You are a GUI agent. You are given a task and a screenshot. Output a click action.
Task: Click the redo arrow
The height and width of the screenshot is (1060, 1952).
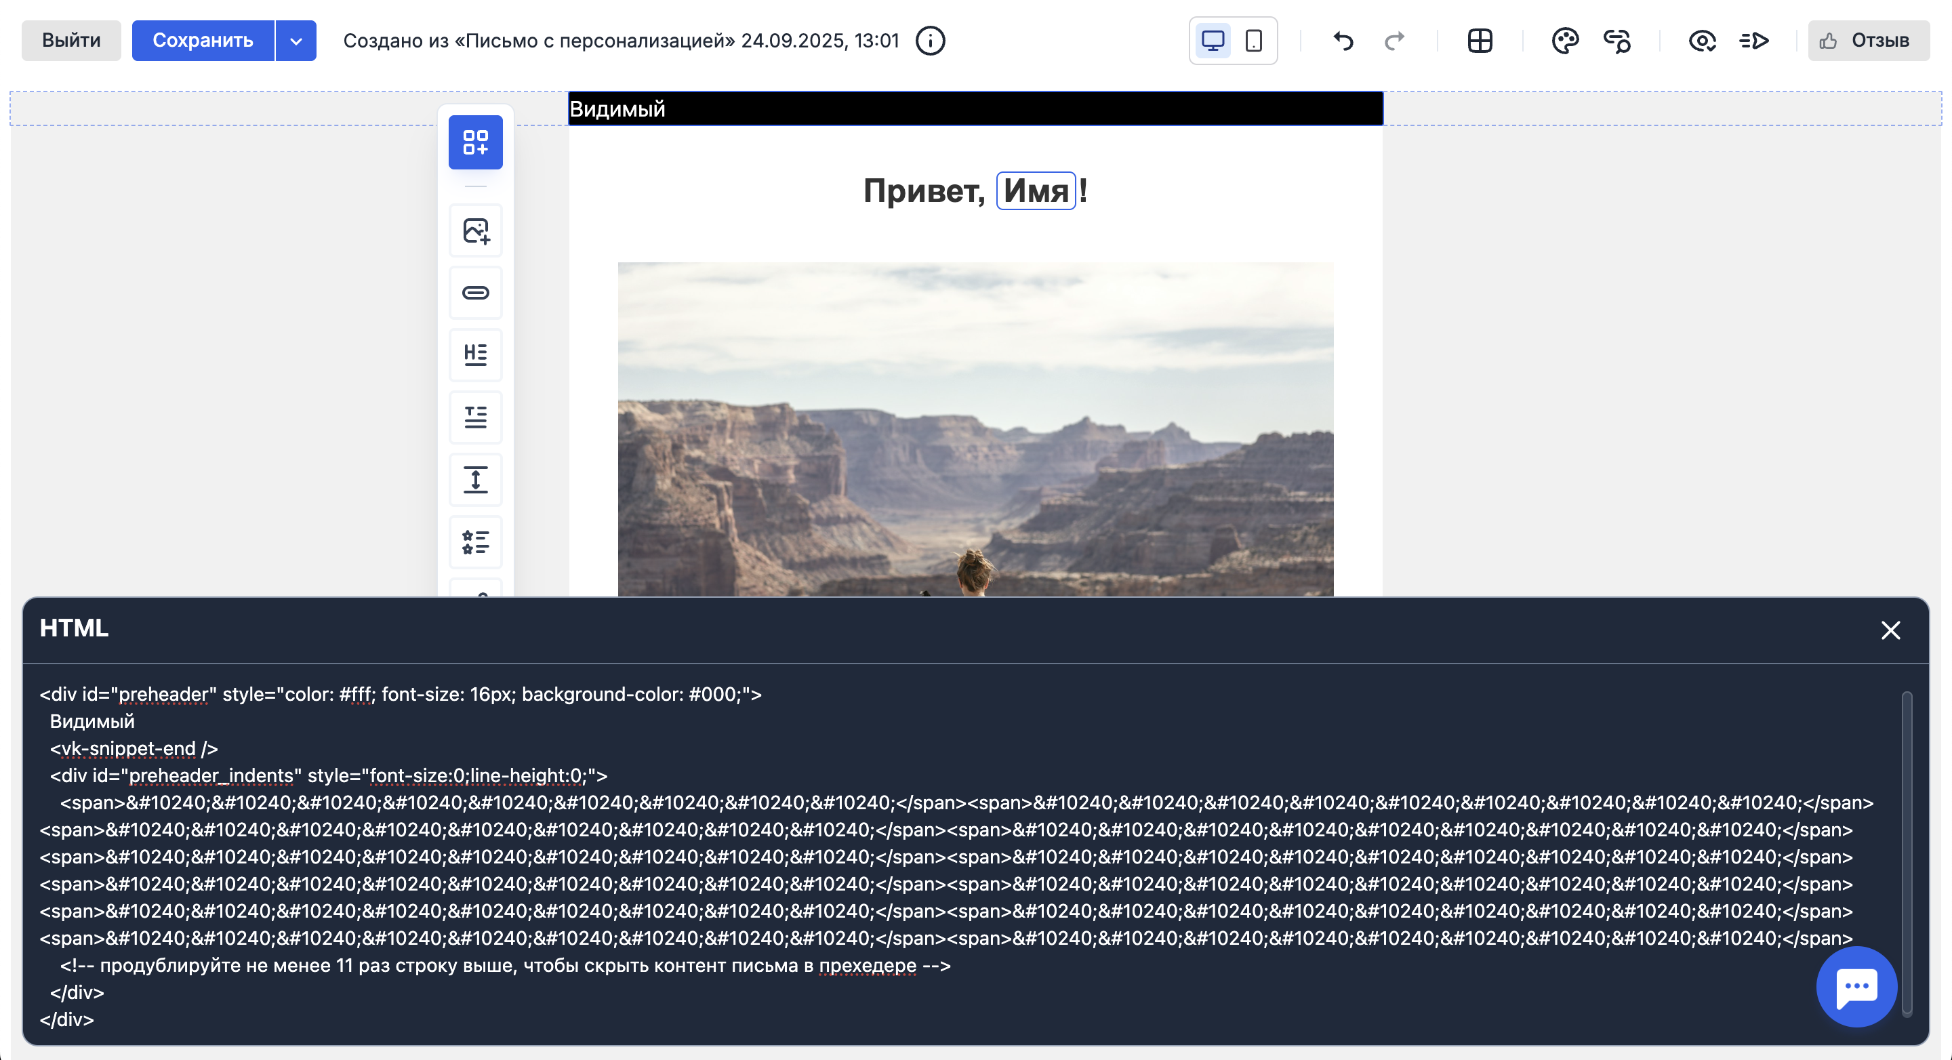tap(1394, 40)
